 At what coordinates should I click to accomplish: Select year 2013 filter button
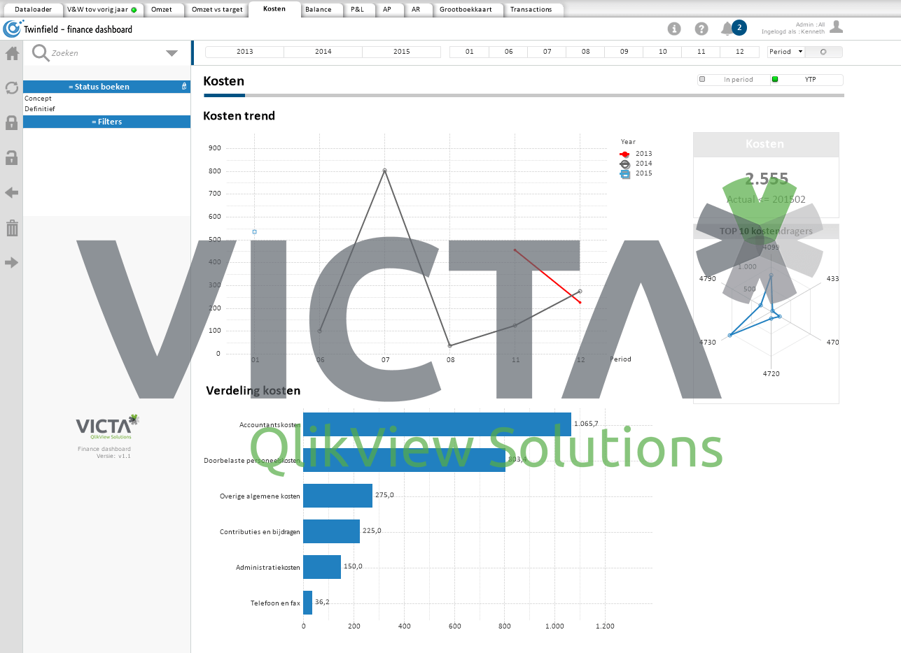click(245, 52)
